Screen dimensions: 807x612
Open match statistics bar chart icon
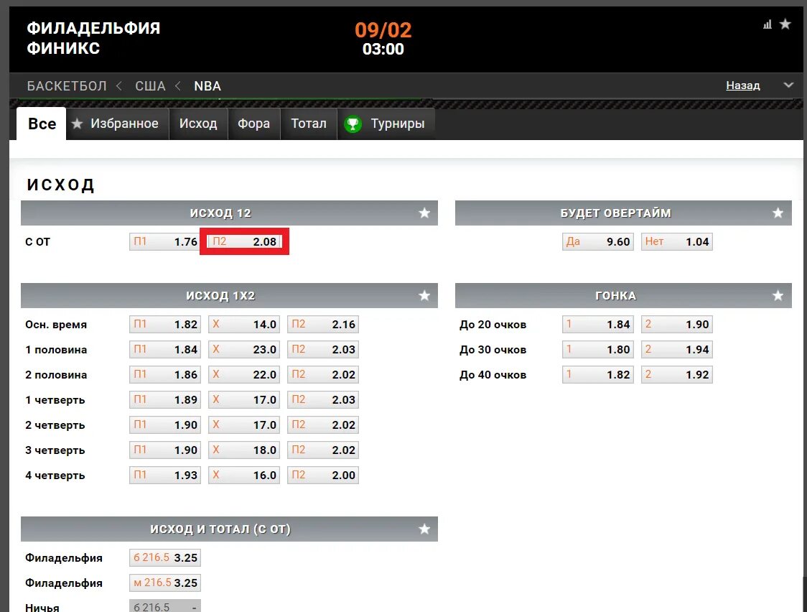pyautogui.click(x=768, y=24)
